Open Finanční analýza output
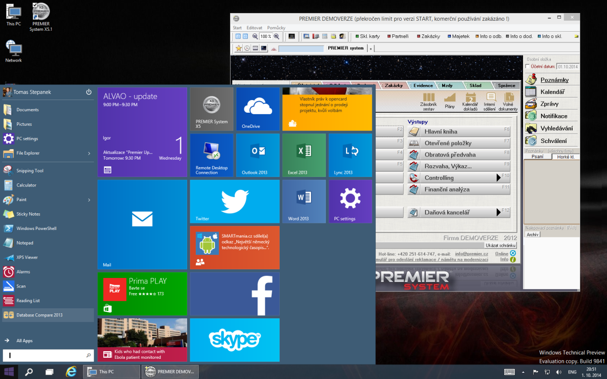Screen dimensions: 607x379 point(459,189)
